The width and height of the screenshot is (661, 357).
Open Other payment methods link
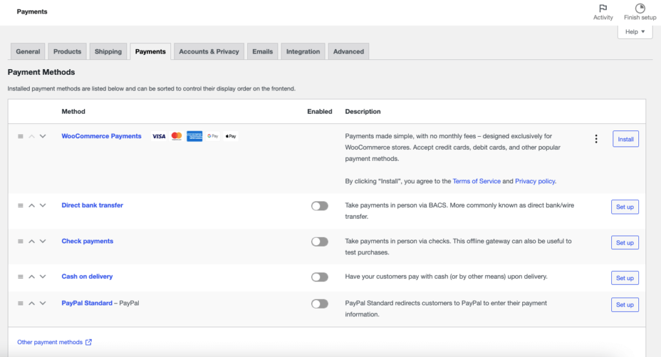(54, 342)
